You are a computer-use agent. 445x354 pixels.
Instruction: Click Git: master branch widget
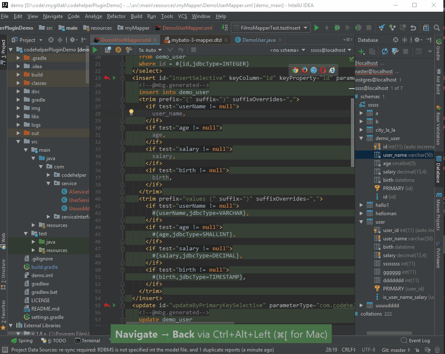coord(396,350)
